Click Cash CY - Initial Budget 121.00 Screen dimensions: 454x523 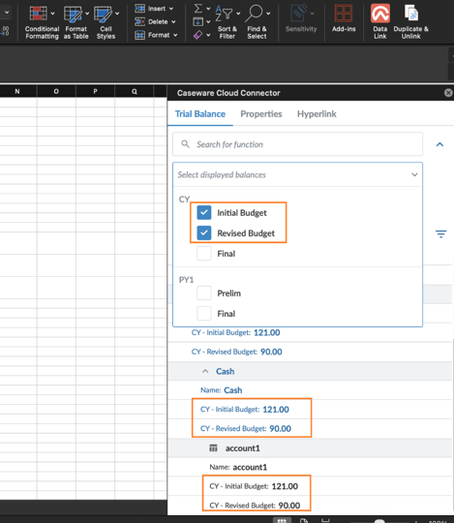(245, 410)
